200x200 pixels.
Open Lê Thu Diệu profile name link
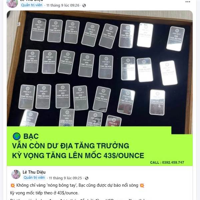click(34, 172)
